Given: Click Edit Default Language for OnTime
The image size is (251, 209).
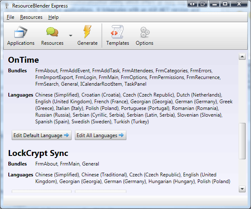Looking at the screenshot, I should (41, 135).
